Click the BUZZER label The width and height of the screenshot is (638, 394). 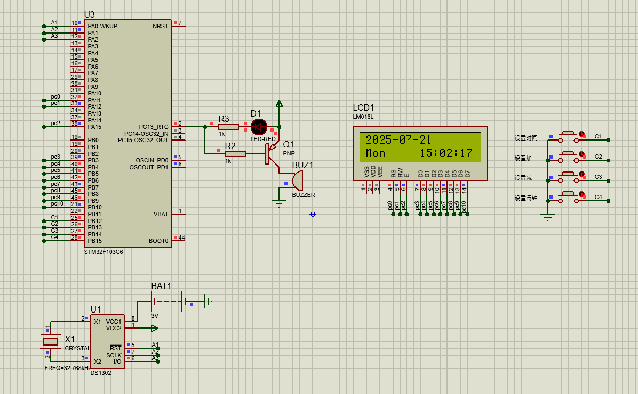tap(304, 195)
